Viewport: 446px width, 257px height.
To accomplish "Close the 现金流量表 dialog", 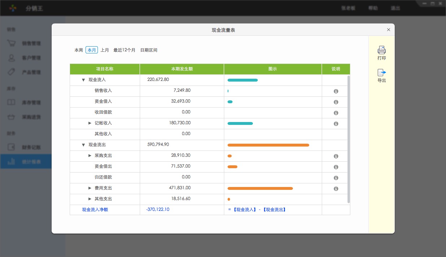I will (x=389, y=30).
